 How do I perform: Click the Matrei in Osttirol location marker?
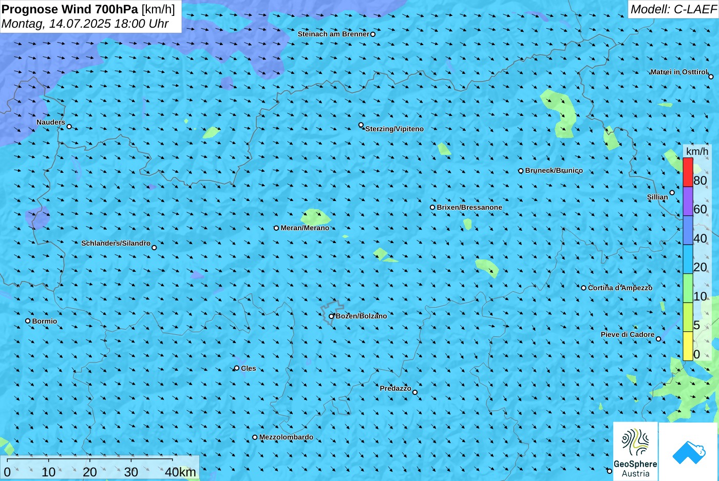(x=711, y=77)
